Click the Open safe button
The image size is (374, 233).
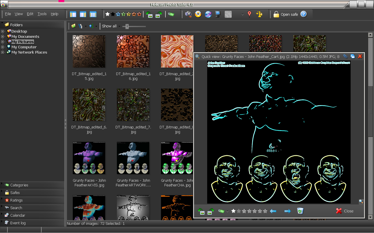click(x=286, y=14)
